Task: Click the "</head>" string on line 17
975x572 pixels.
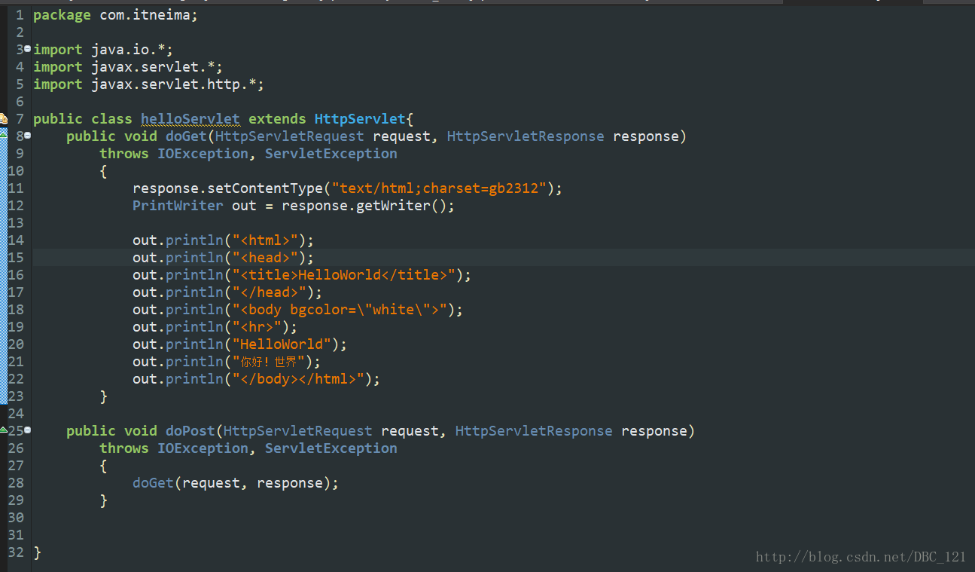Action: coord(269,292)
